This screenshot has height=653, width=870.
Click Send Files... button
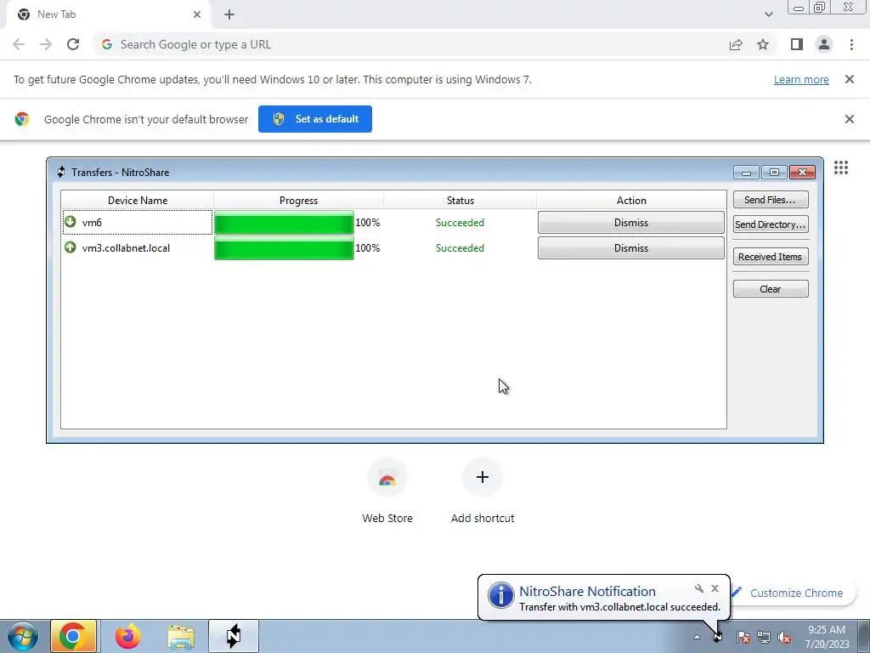pyautogui.click(x=770, y=199)
